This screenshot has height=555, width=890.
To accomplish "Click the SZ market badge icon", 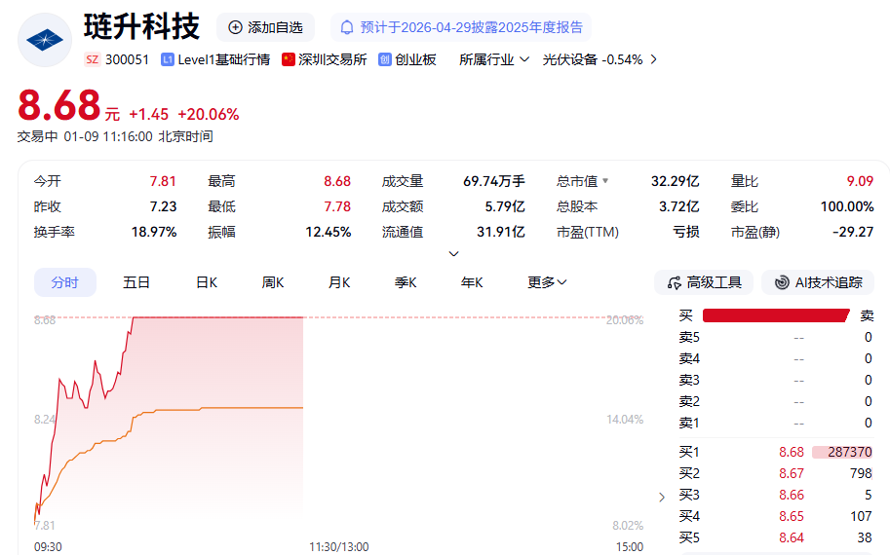I will pyautogui.click(x=93, y=59).
